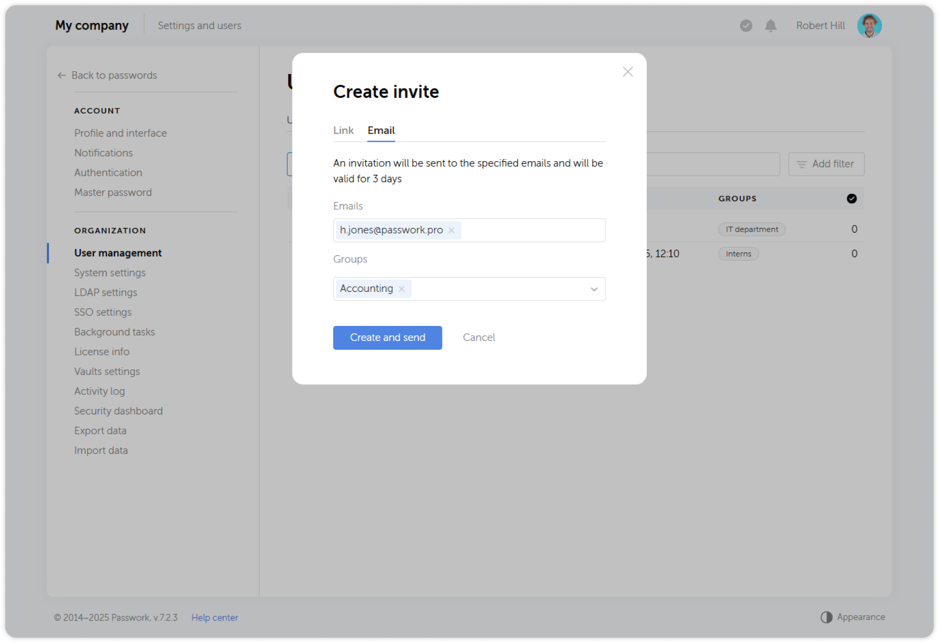This screenshot has height=643, width=939.
Task: Open the Add filter control
Action: pos(826,164)
